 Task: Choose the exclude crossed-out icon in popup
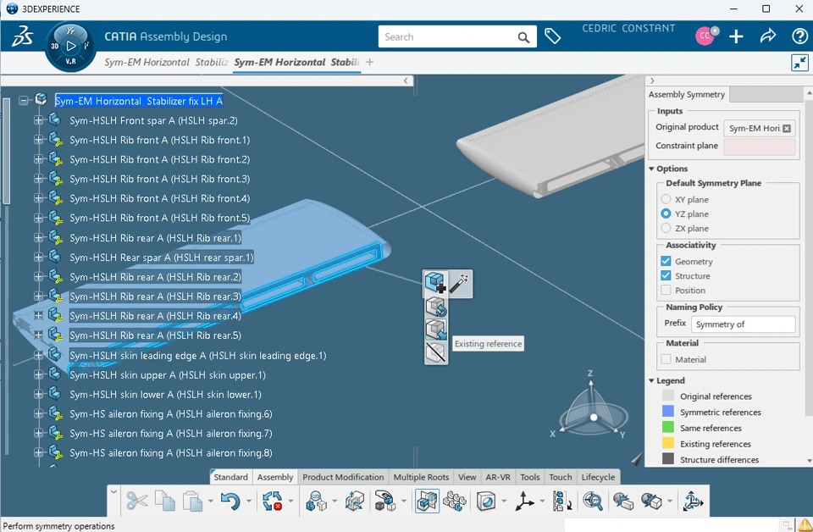tap(436, 352)
